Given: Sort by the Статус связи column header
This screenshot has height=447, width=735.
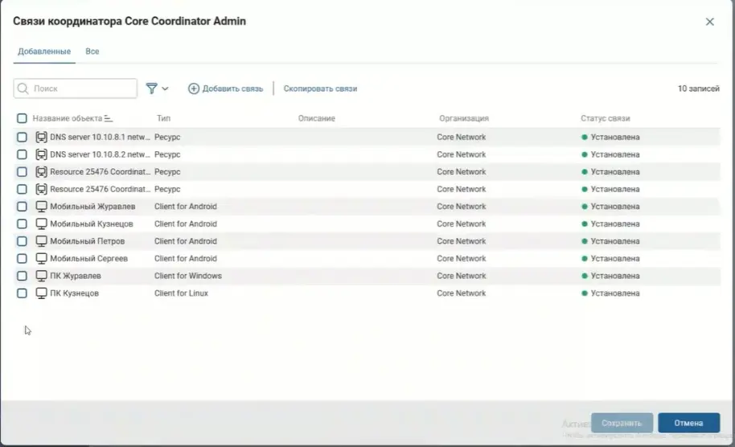Looking at the screenshot, I should click(605, 119).
